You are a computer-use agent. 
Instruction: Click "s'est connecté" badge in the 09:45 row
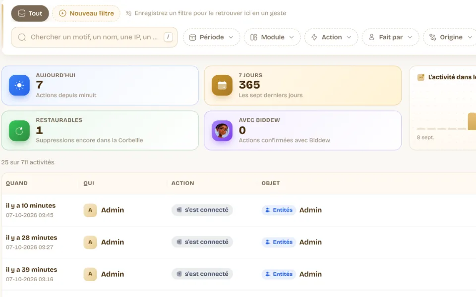tap(202, 210)
